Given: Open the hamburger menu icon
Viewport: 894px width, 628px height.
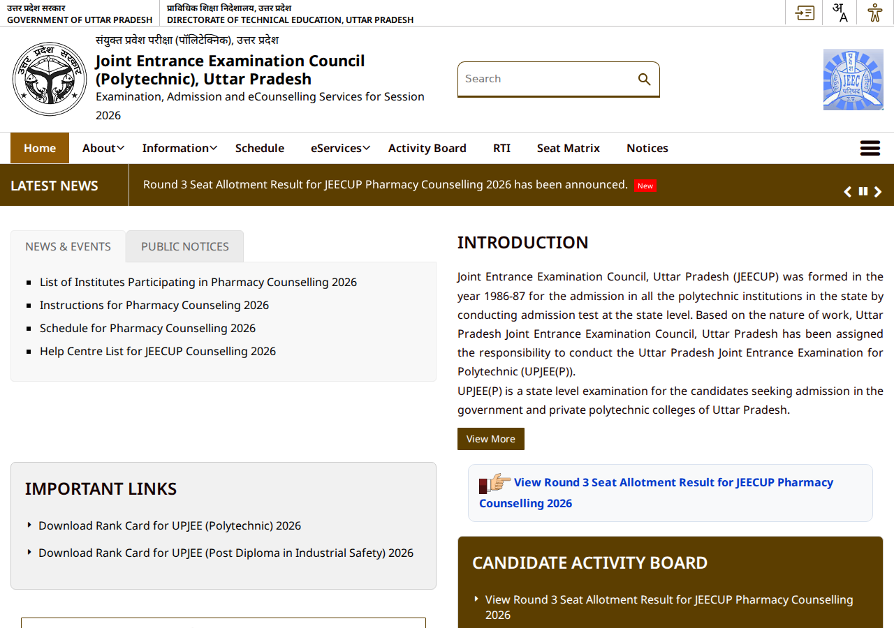Looking at the screenshot, I should [870, 148].
